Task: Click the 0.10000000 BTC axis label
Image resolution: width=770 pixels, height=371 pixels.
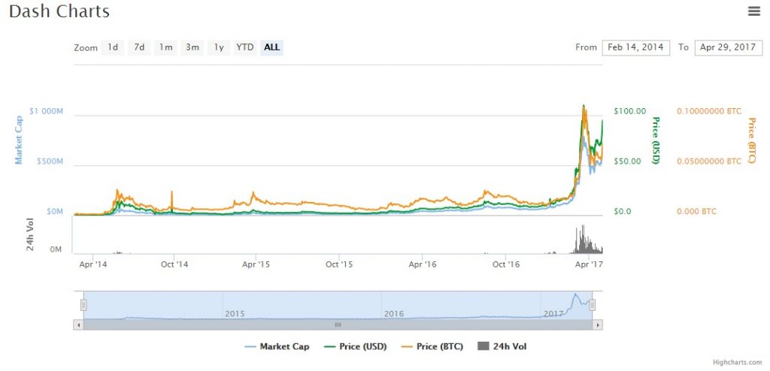Action: (x=709, y=111)
